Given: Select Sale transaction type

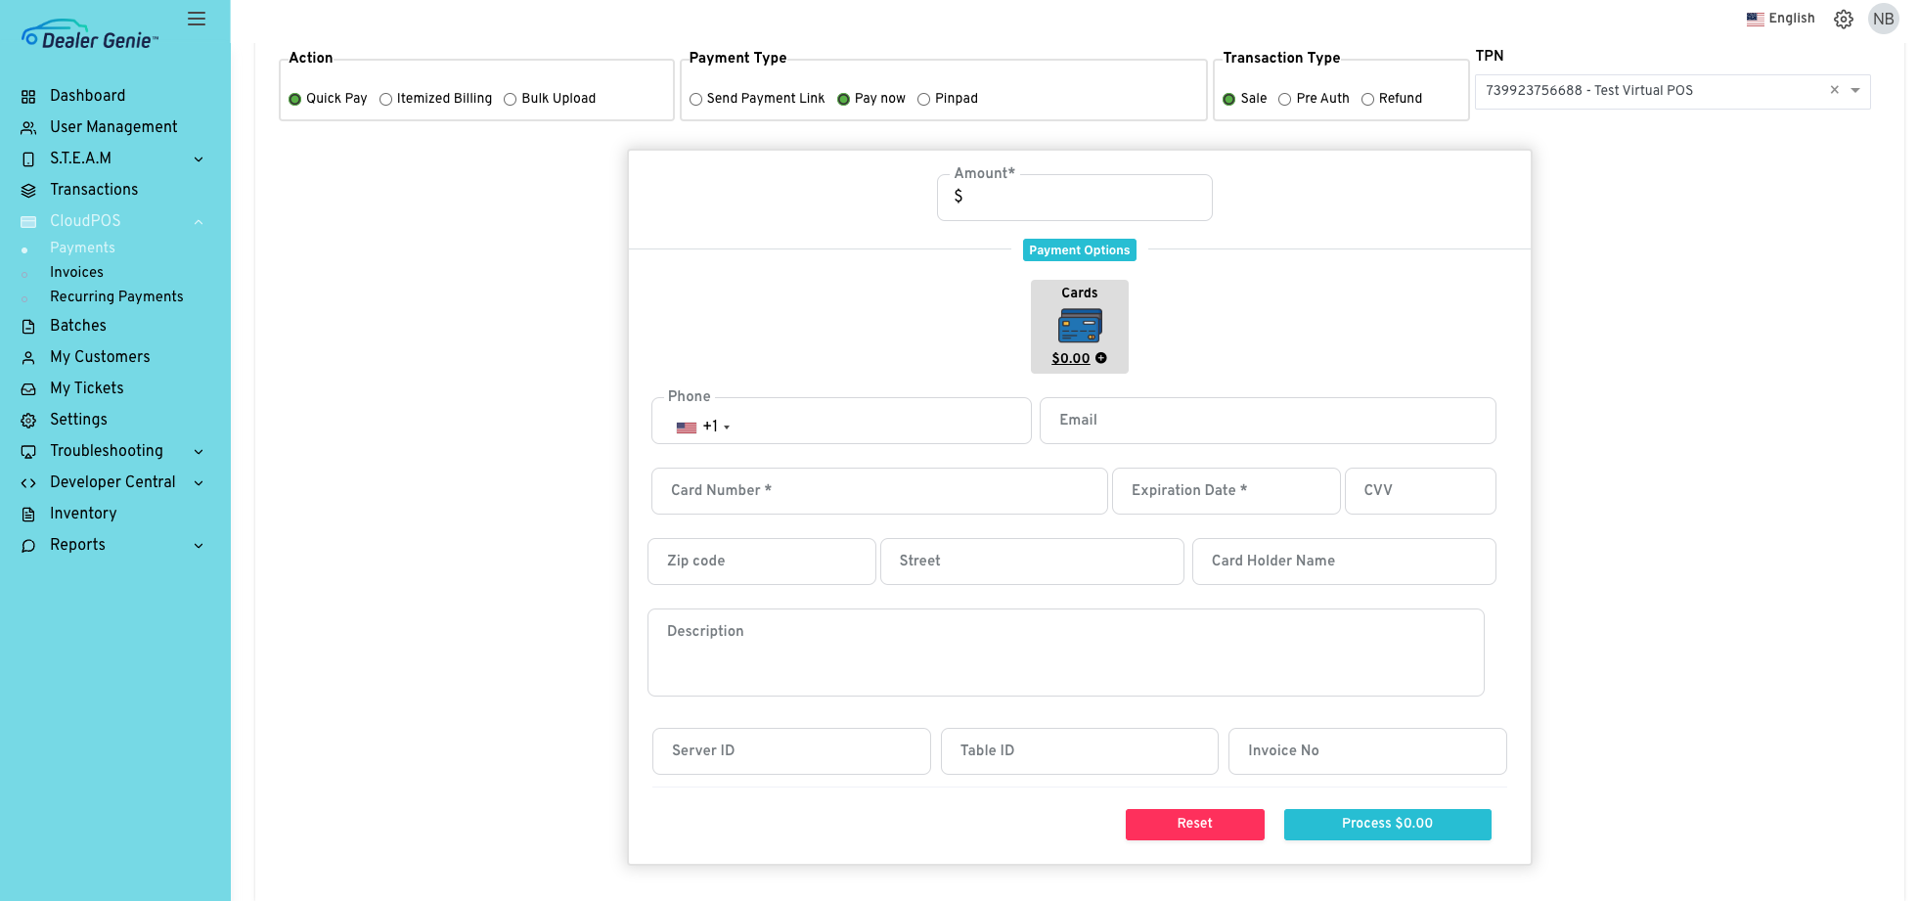Looking at the screenshot, I should [x=1229, y=99].
